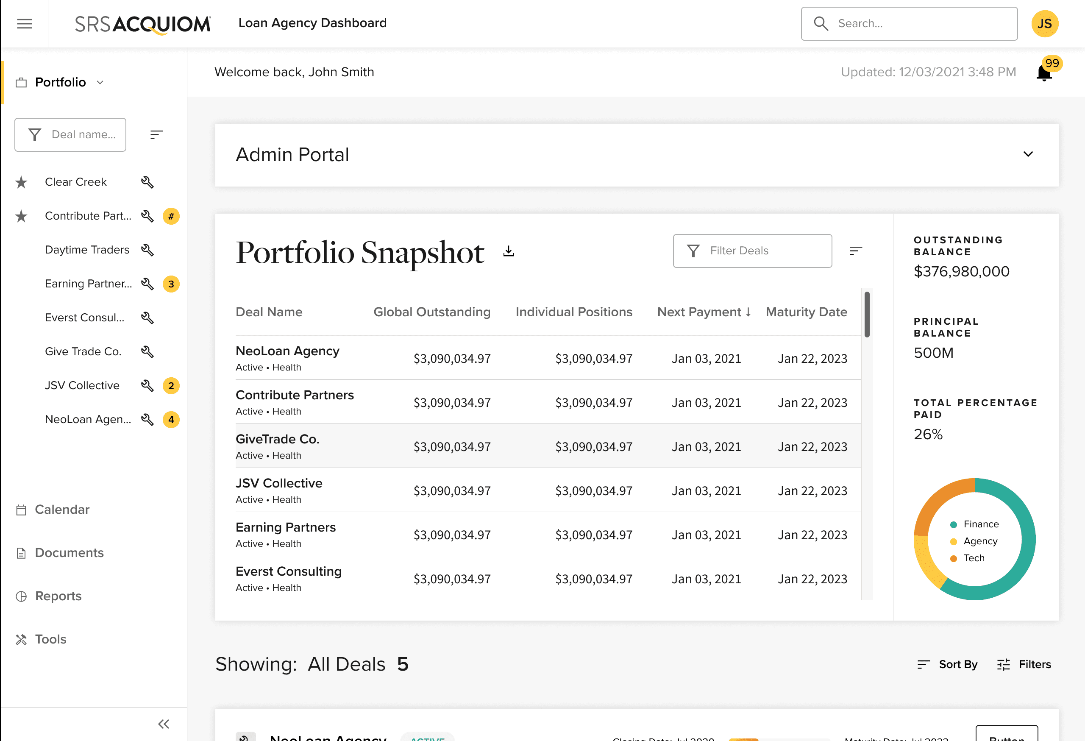1085x741 pixels.
Task: Expand the Admin Portal panel
Action: [1028, 154]
